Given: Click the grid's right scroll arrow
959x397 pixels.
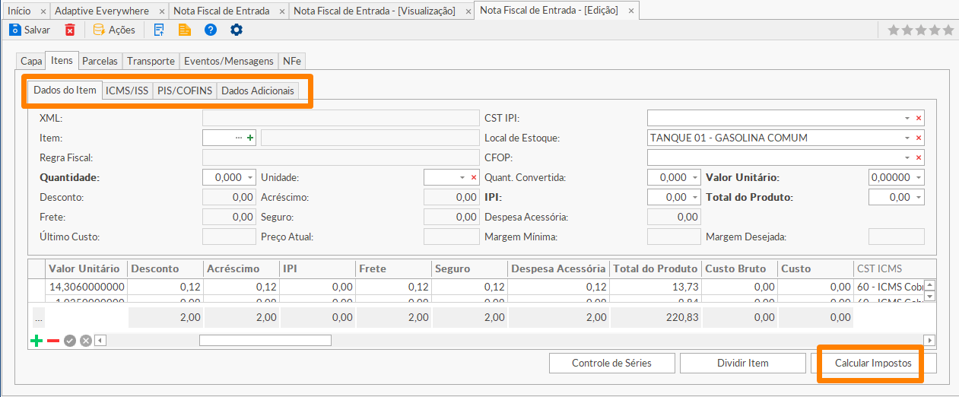Looking at the screenshot, I should point(929,341).
